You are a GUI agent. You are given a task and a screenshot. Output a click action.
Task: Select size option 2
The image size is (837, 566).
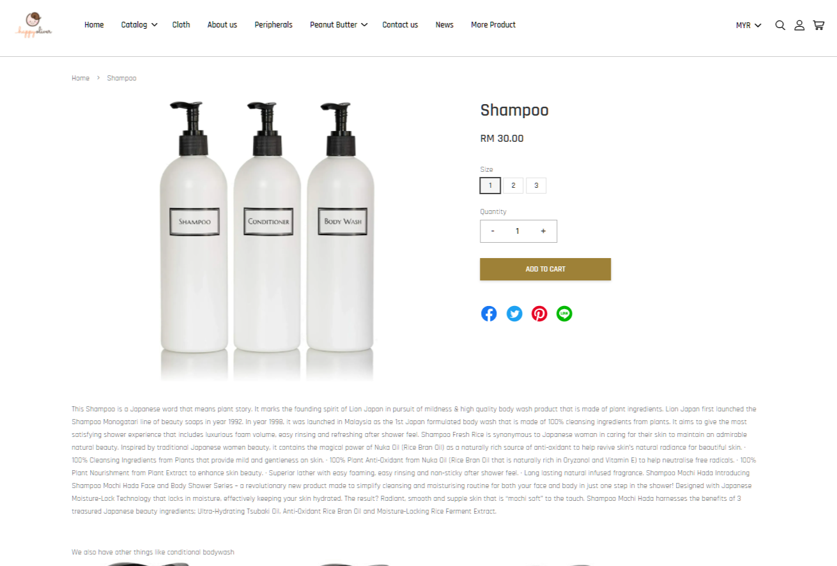[513, 186]
